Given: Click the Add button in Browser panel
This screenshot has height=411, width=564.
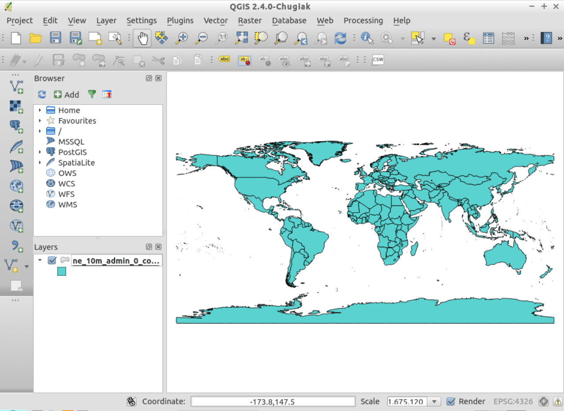Looking at the screenshot, I should pos(67,94).
